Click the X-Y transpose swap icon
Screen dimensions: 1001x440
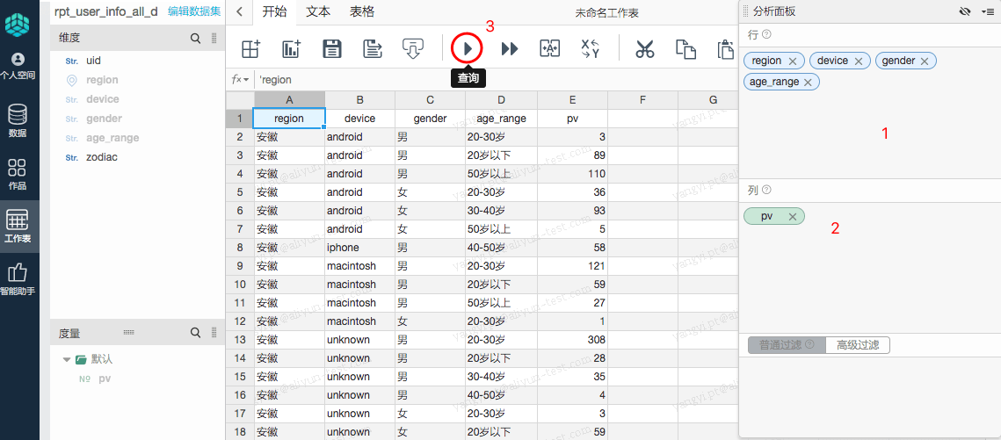[x=591, y=48]
